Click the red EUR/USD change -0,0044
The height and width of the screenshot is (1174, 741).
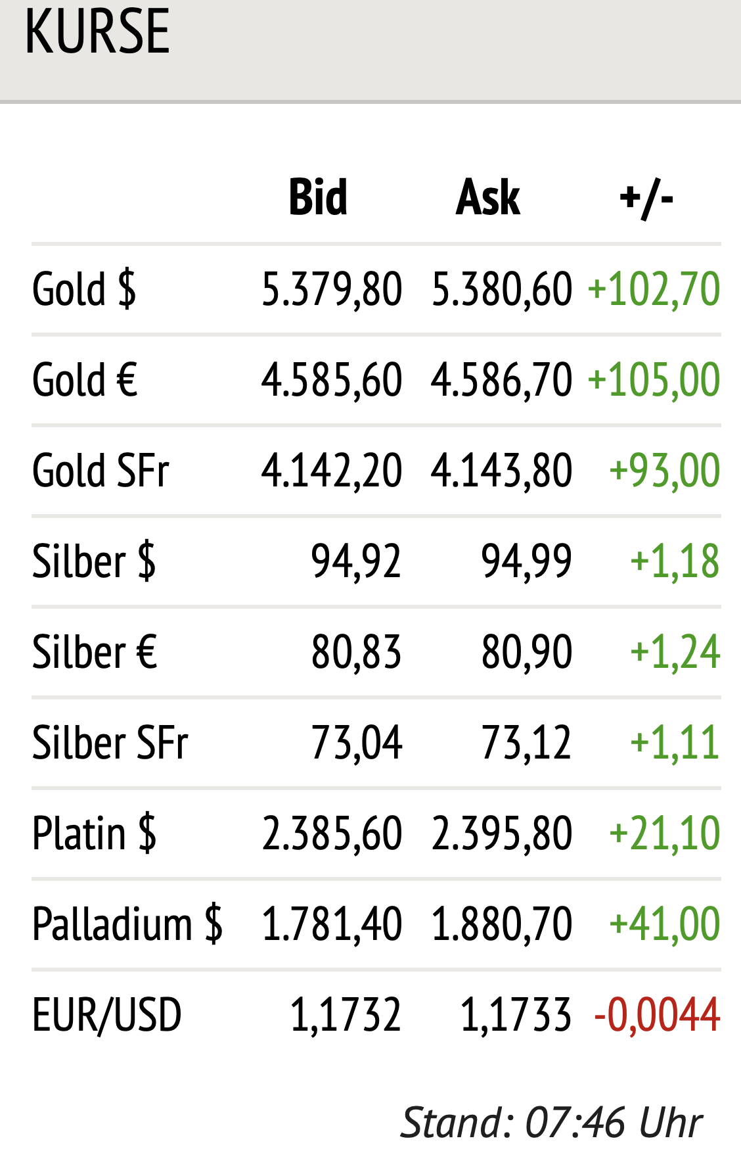click(657, 1015)
